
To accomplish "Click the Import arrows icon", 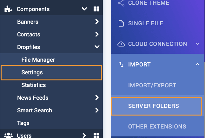I will [x=121, y=65].
